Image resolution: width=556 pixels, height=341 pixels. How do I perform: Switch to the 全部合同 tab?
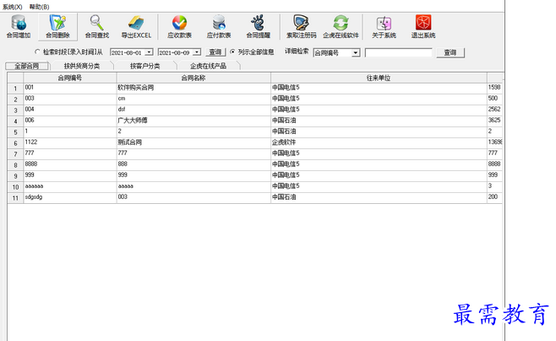click(x=26, y=66)
